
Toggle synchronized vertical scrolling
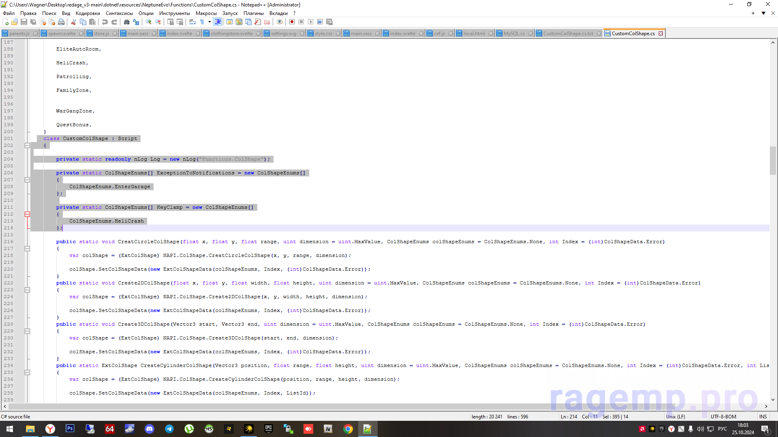pyautogui.click(x=171, y=22)
